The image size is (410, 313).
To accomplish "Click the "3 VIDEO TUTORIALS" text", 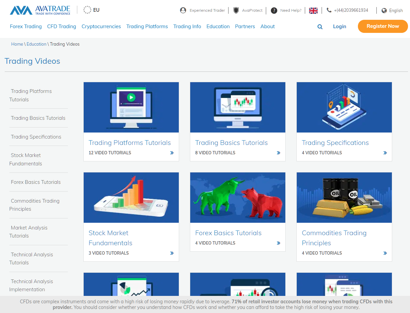I will click(109, 253).
